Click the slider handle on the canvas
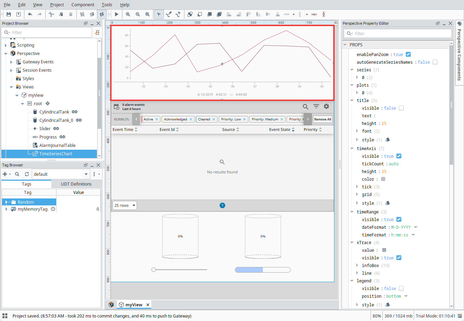The image size is (464, 321). pyautogui.click(x=153, y=269)
